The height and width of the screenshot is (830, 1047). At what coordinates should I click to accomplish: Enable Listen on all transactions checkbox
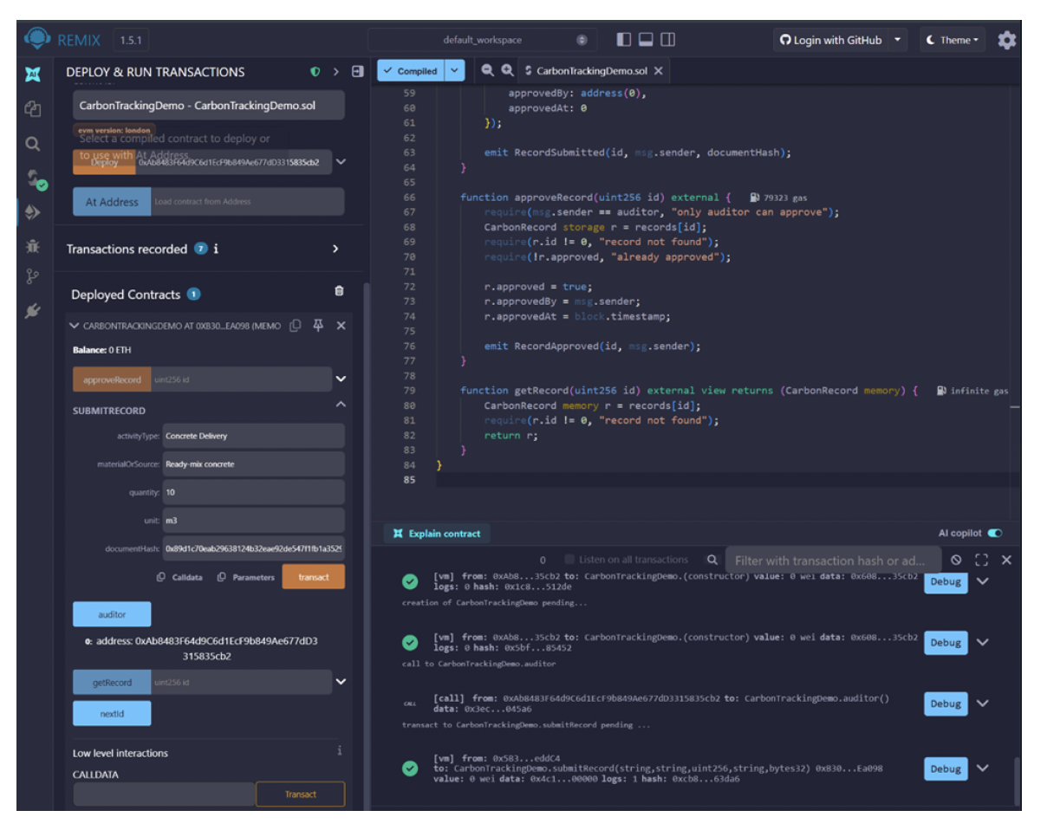(x=570, y=560)
